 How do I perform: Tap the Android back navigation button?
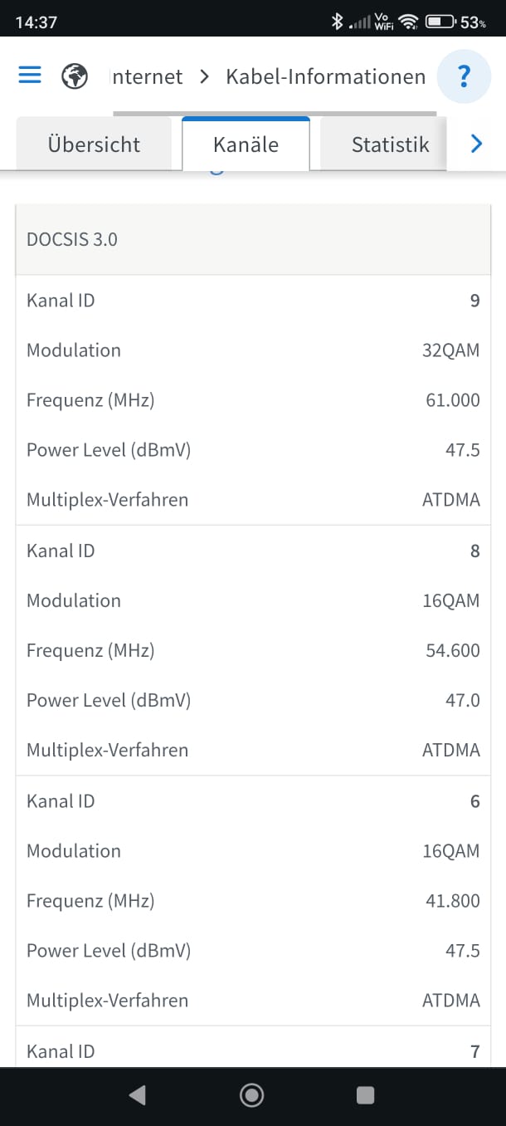tap(138, 1095)
